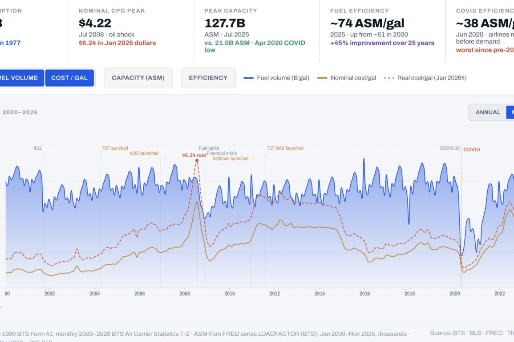
Task: Click the Real cost/gal (Jan 2026$) legend label
Action: coord(432,78)
